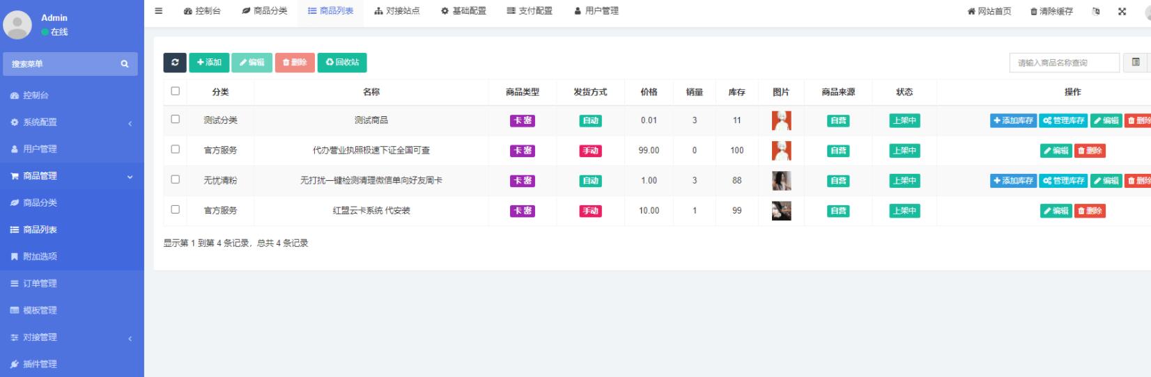Check the select-all checkbox in table header
This screenshot has height=377, width=1151.
[x=175, y=91]
